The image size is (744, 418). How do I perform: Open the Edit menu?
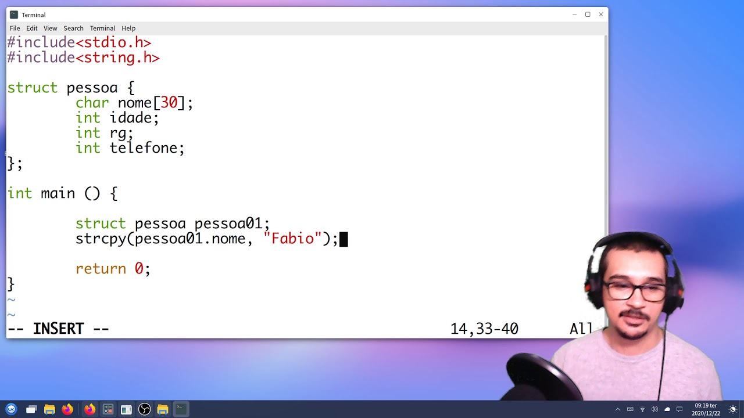click(x=32, y=28)
